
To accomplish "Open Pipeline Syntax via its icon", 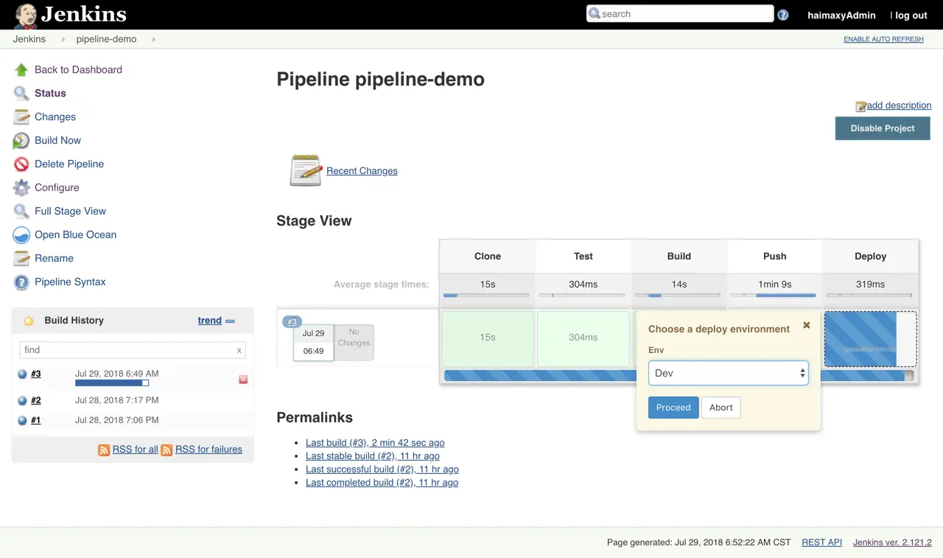I will [x=21, y=282].
